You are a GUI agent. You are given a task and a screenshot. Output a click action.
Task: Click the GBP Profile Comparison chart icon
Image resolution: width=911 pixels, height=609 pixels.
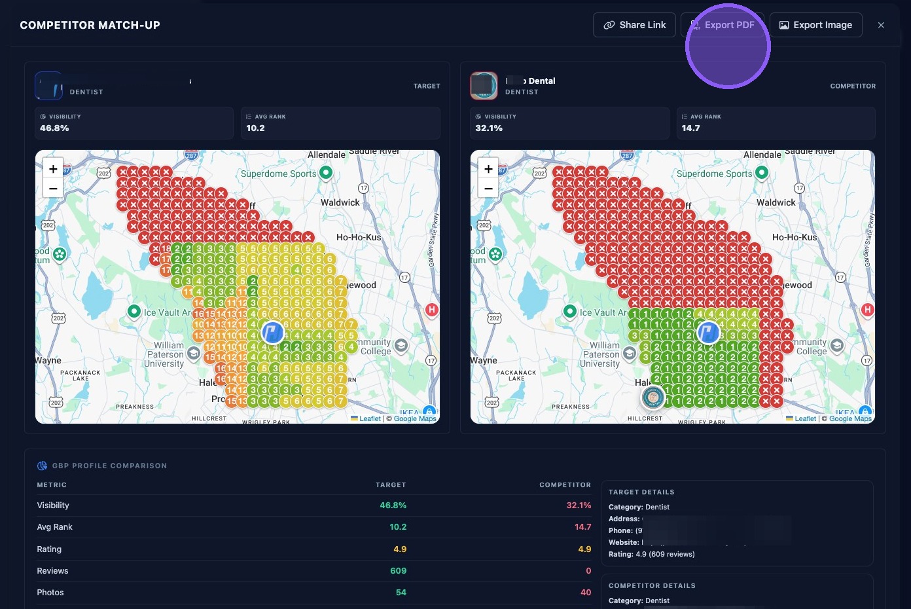42,466
